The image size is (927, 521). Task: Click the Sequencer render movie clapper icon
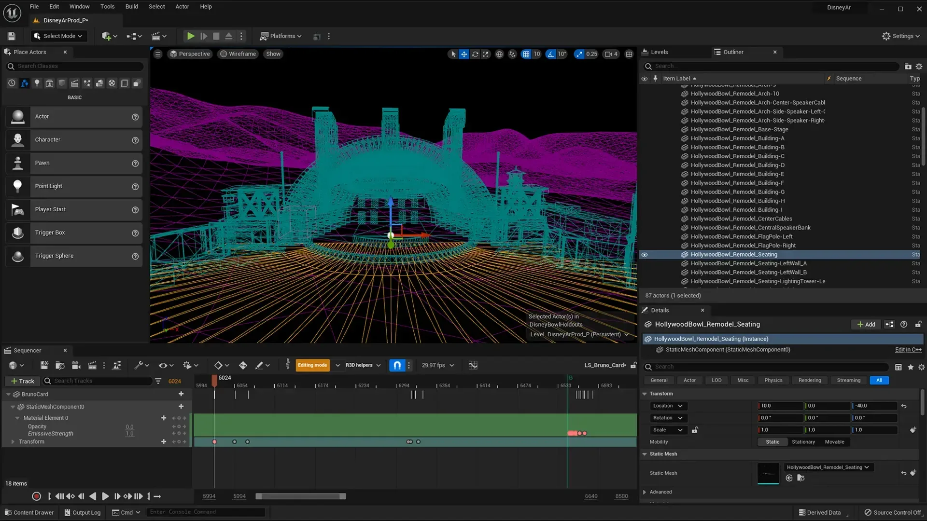point(92,365)
